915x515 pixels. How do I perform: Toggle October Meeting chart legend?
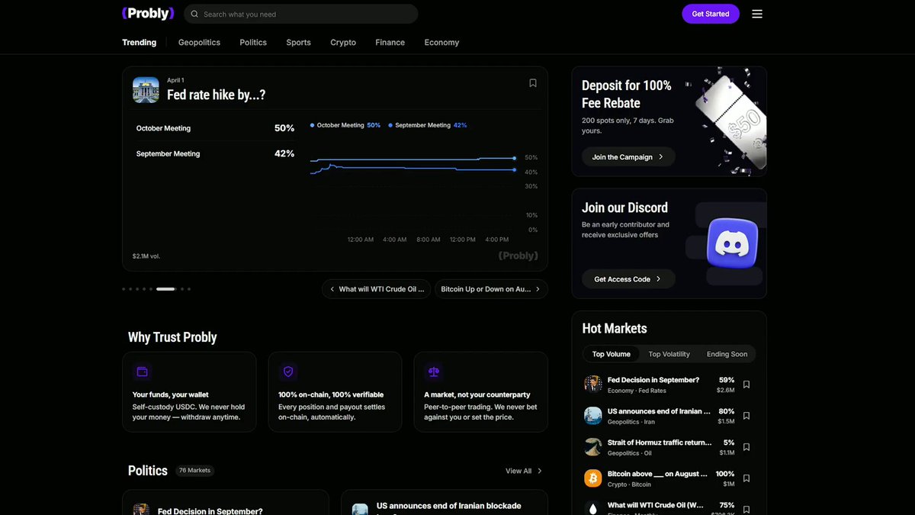pos(345,125)
